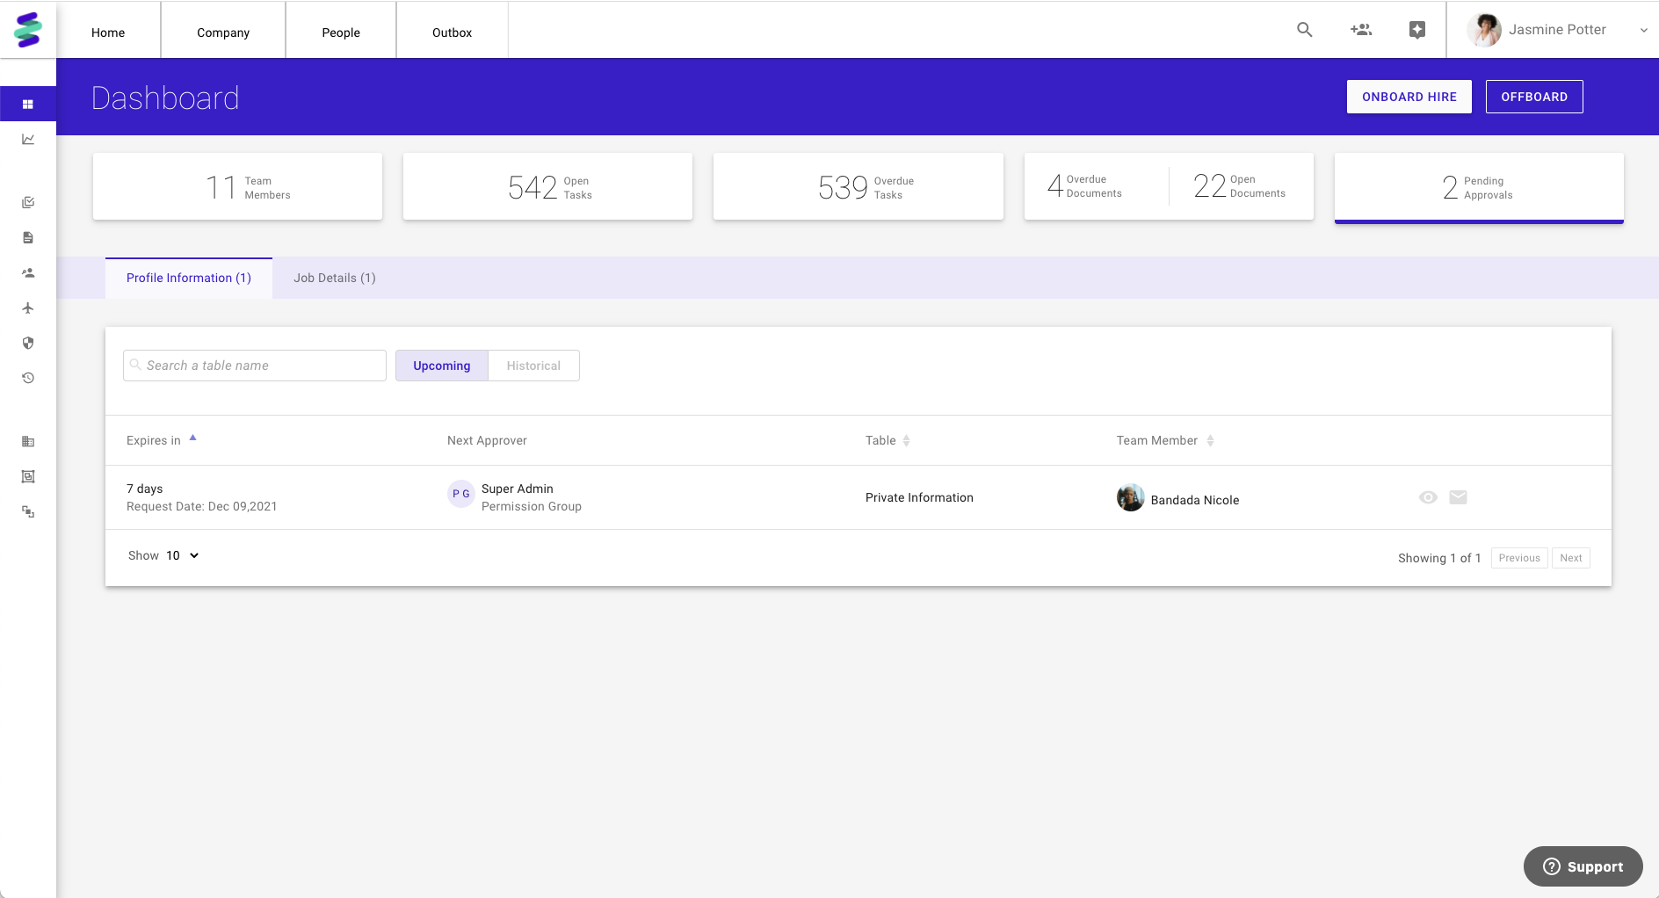Click the add people icon in header
Screen dimensions: 1659x898
click(x=1361, y=30)
